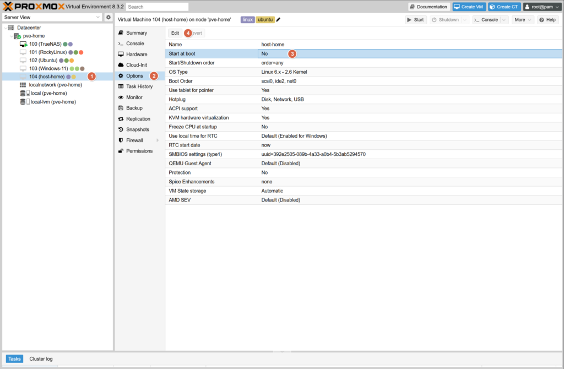Open the root@pam user menu
564x369 pixels.
tap(541, 7)
